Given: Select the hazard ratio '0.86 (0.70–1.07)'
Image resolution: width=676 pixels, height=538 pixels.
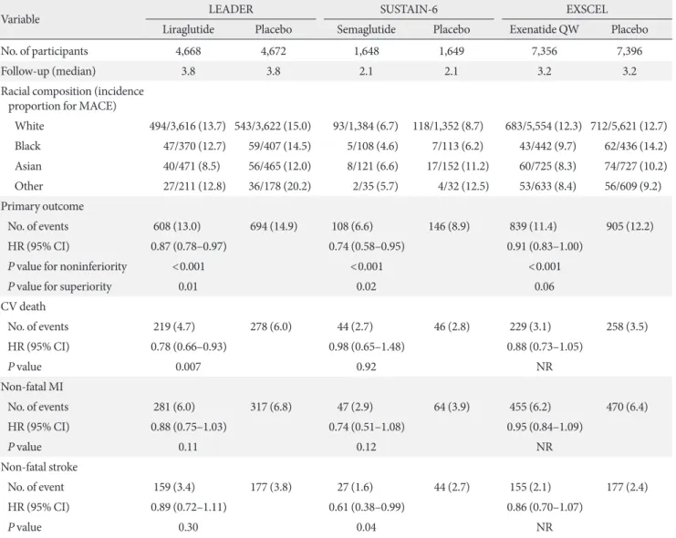Looking at the screenshot, I should (x=545, y=507).
